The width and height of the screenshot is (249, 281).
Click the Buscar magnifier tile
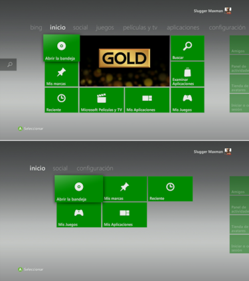187,48
